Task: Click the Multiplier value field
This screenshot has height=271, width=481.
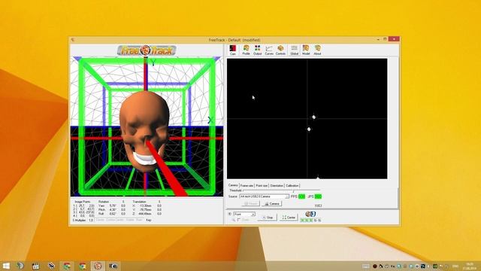Action: click(x=91, y=221)
